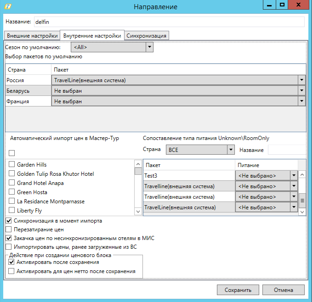This screenshot has height=302, width=312.
Task: Tick the Grand Hotel Anapa checkbox
Action: [x=12, y=183]
